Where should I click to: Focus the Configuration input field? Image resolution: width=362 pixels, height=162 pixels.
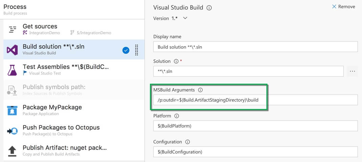256,152
